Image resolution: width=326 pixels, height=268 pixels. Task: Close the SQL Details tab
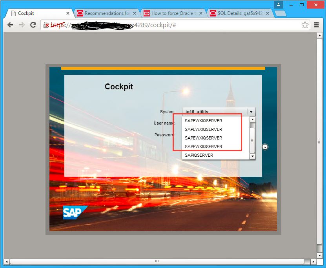(x=268, y=13)
